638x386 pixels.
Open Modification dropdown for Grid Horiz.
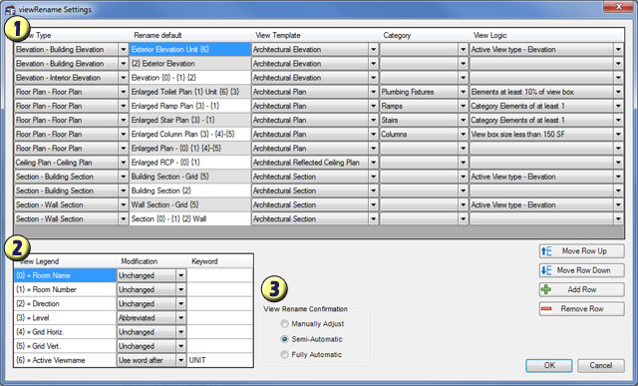click(x=181, y=332)
